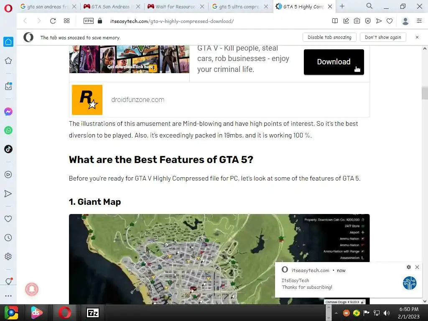The height and width of the screenshot is (321, 428).
Task: Open Settings gear in sidebar
Action: click(x=8, y=256)
